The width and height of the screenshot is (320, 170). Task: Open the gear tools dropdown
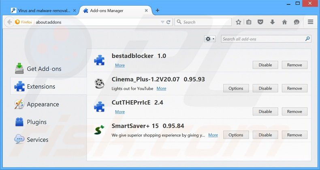point(210,39)
